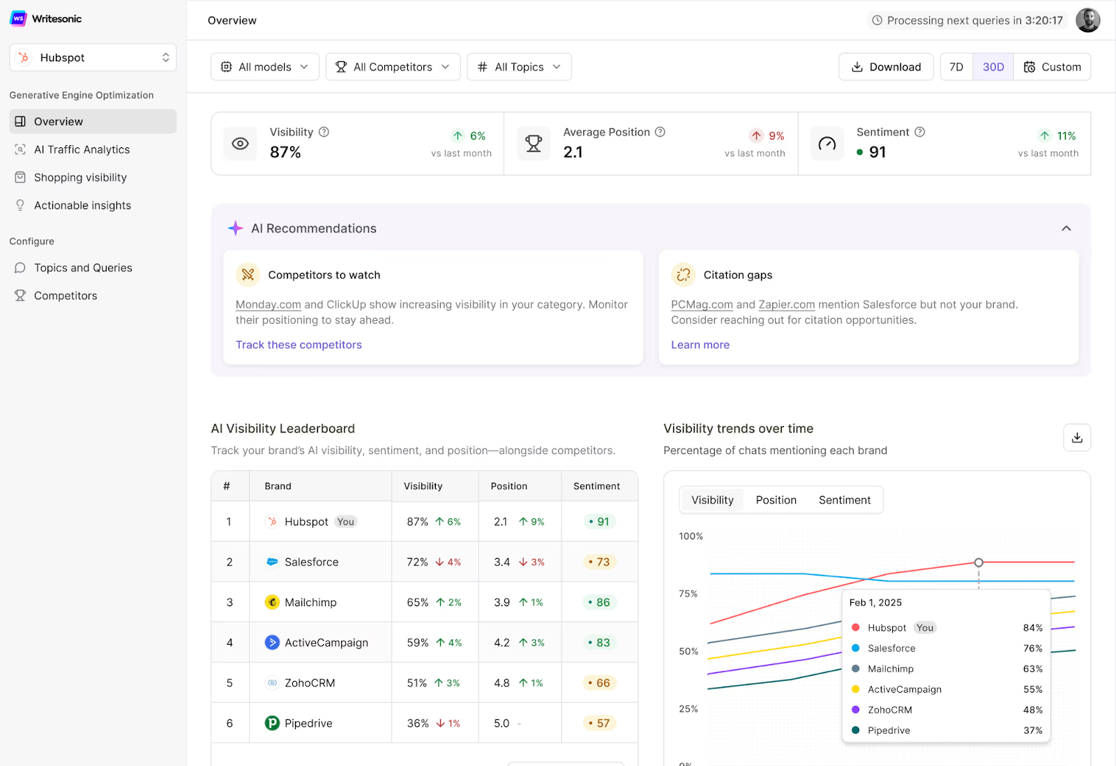Open the Competitors configuration page
Screen dimensions: 1116x766
click(65, 295)
